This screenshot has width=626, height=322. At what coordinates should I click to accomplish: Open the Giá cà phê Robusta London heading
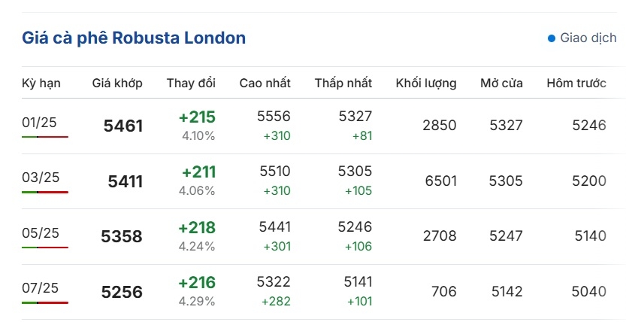tap(134, 38)
